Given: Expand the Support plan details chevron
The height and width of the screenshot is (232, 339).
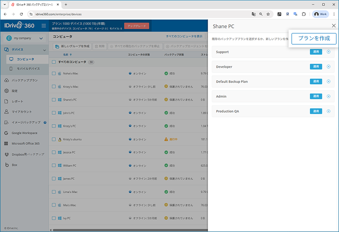Looking at the screenshot, I should tap(328, 52).
